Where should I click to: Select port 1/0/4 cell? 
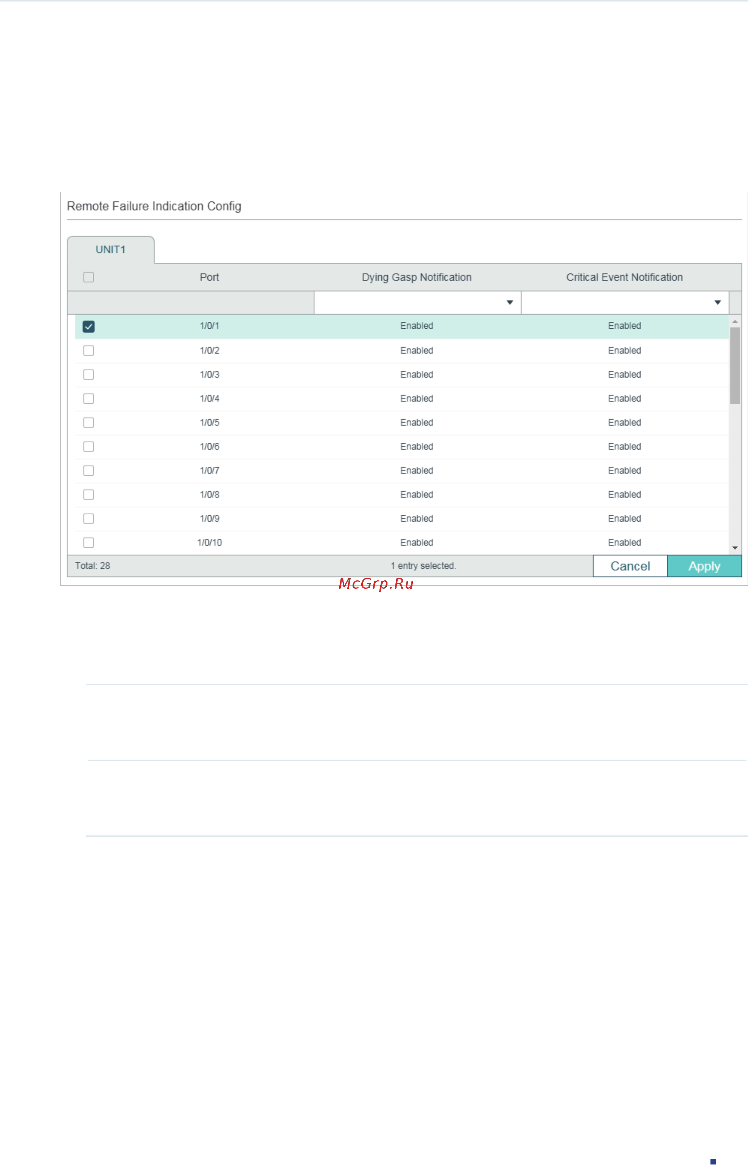point(209,399)
